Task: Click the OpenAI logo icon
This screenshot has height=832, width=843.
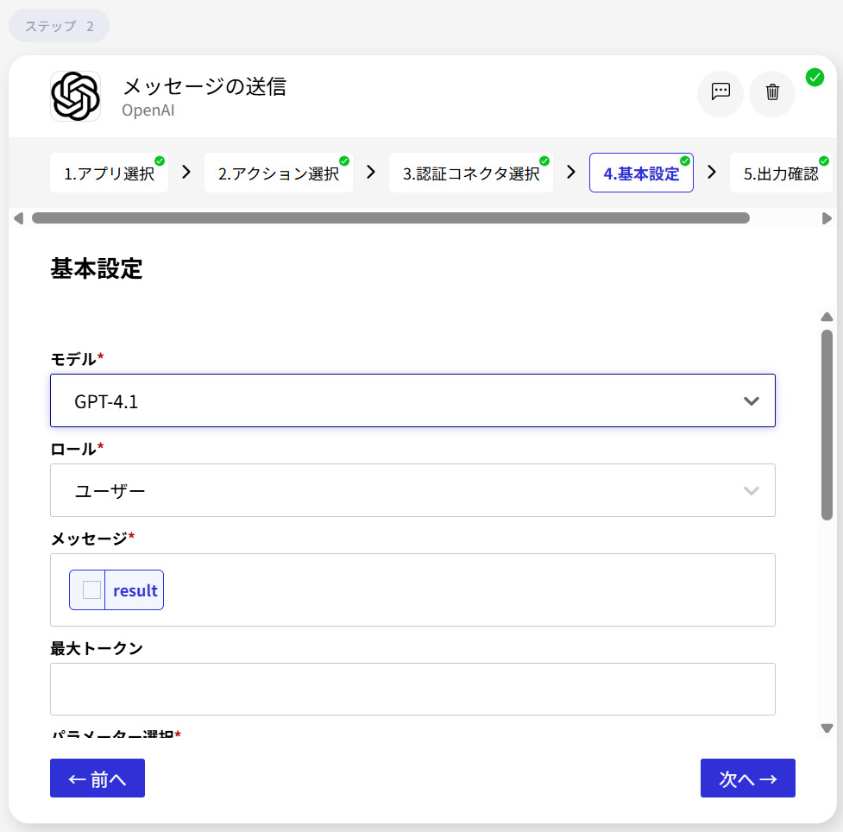Action: click(x=76, y=96)
